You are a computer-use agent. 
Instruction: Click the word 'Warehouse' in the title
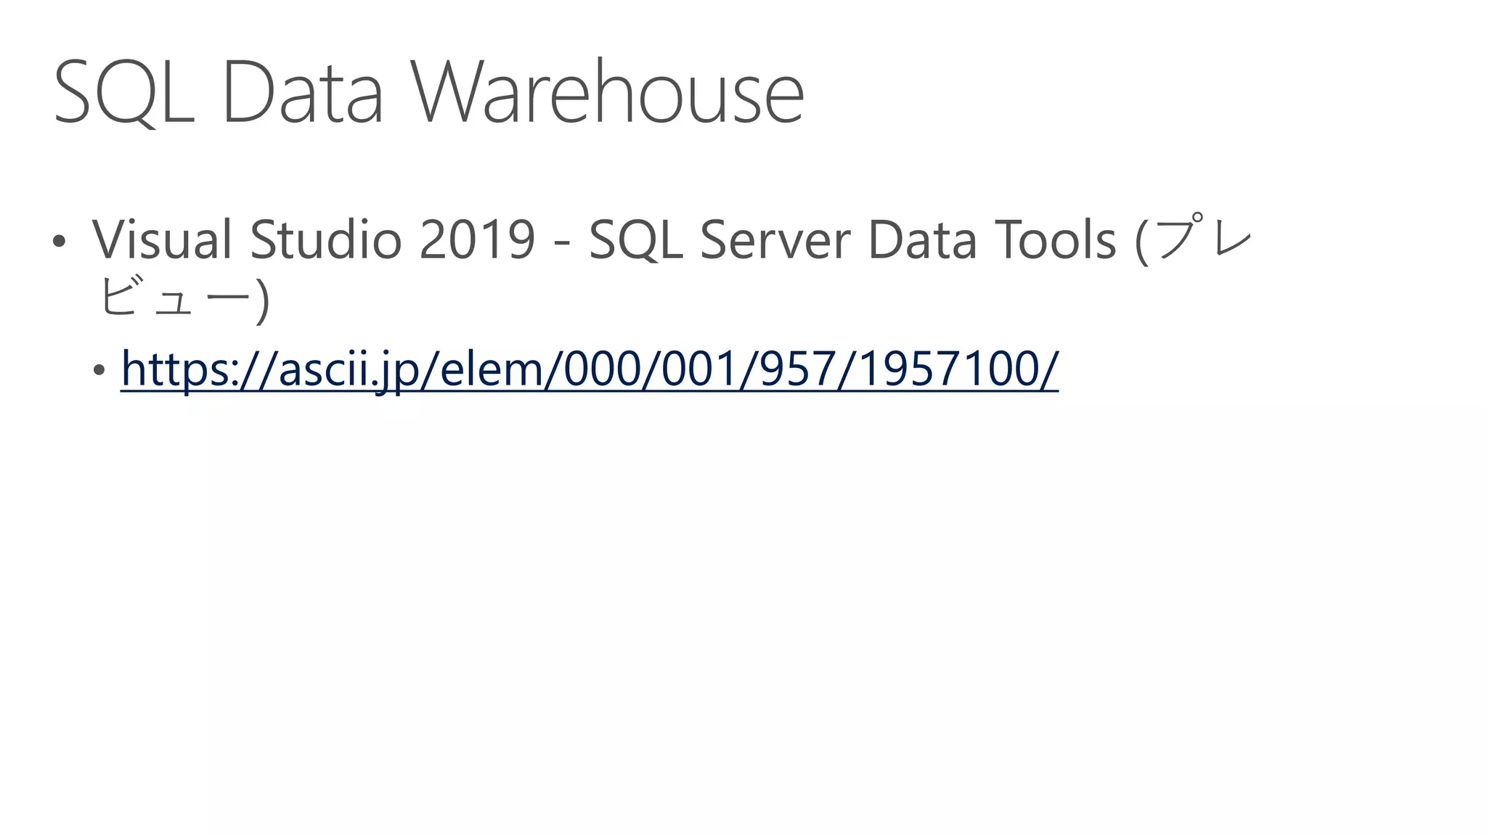tap(608, 93)
